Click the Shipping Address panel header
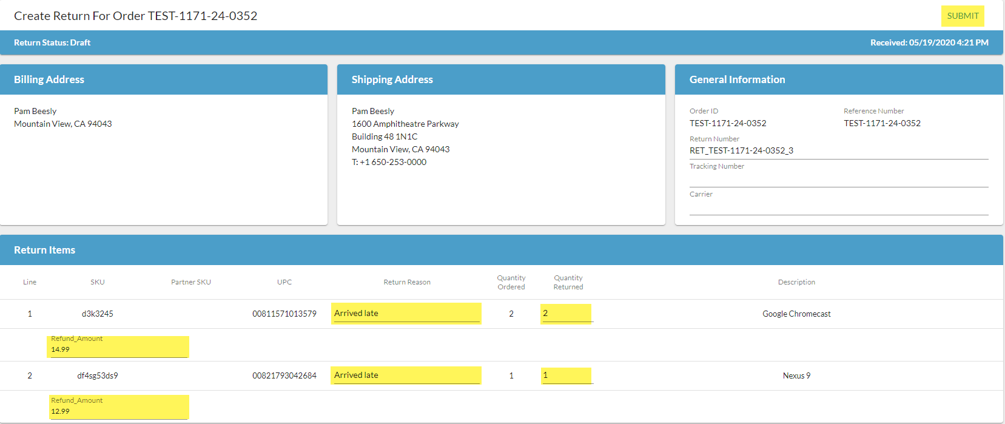The width and height of the screenshot is (1005, 424). pyautogui.click(x=392, y=79)
